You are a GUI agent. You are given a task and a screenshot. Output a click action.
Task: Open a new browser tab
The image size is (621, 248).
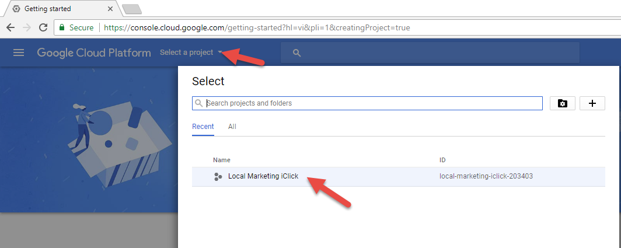pos(132,9)
